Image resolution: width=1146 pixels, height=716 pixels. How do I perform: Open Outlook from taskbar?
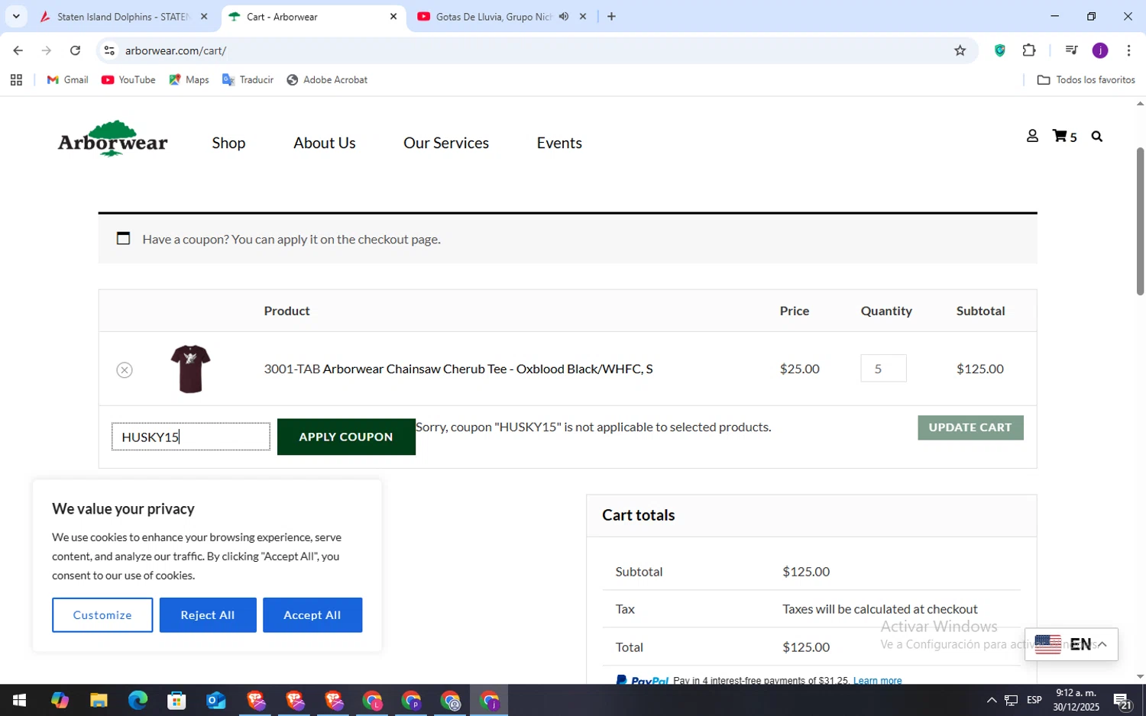[216, 700]
